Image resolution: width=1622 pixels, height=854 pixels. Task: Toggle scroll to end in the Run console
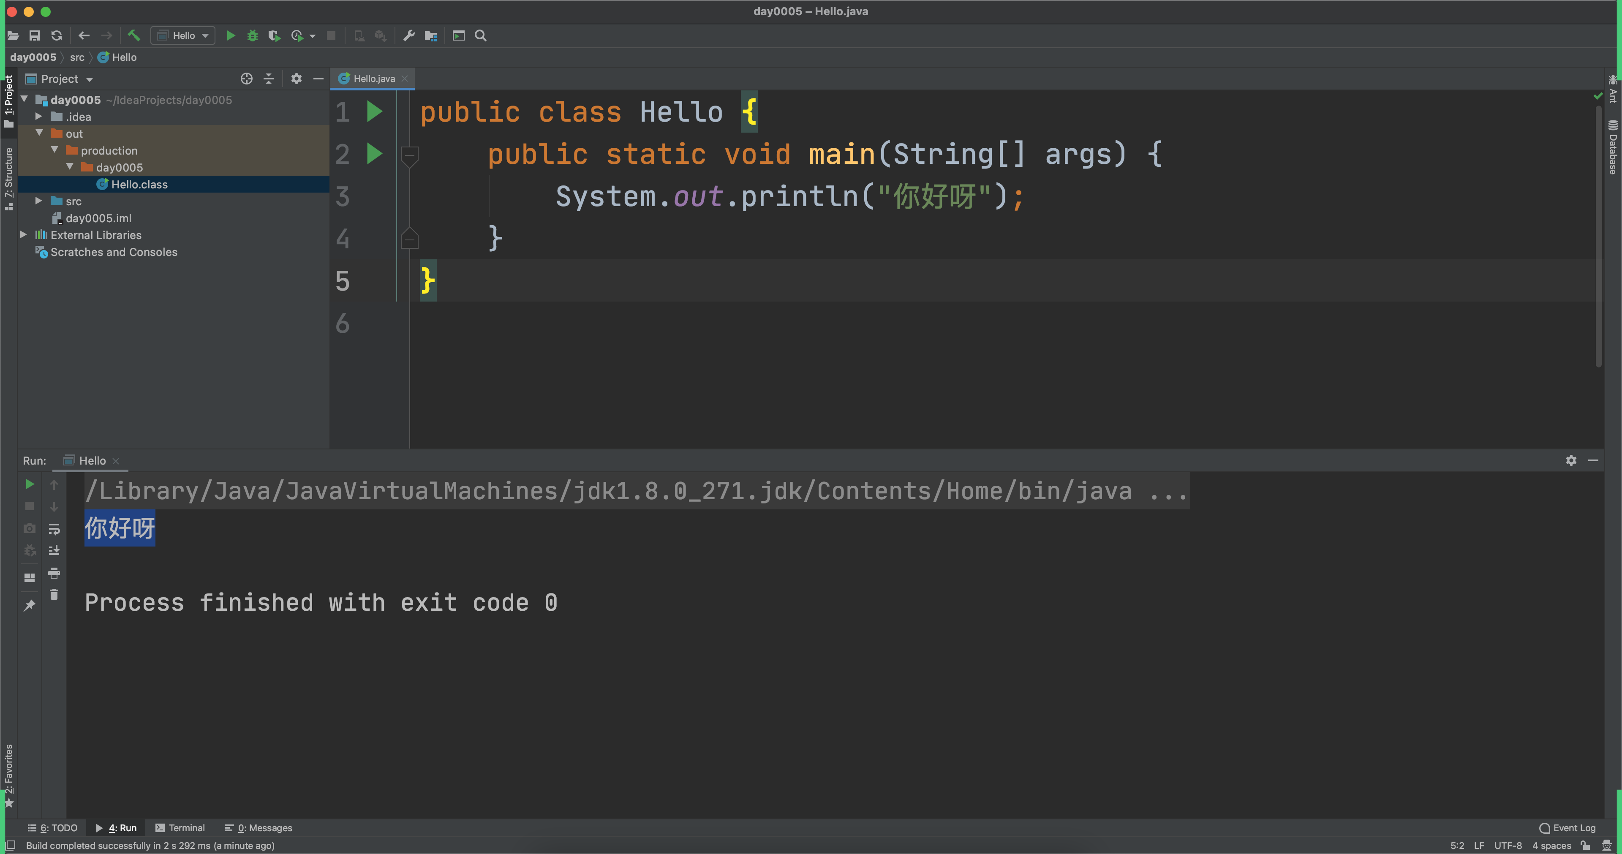54,550
